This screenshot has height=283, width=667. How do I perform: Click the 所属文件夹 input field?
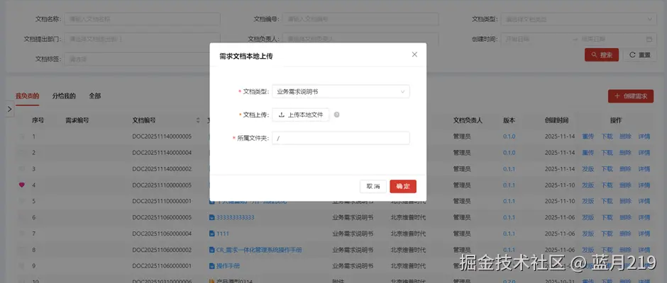coord(341,138)
